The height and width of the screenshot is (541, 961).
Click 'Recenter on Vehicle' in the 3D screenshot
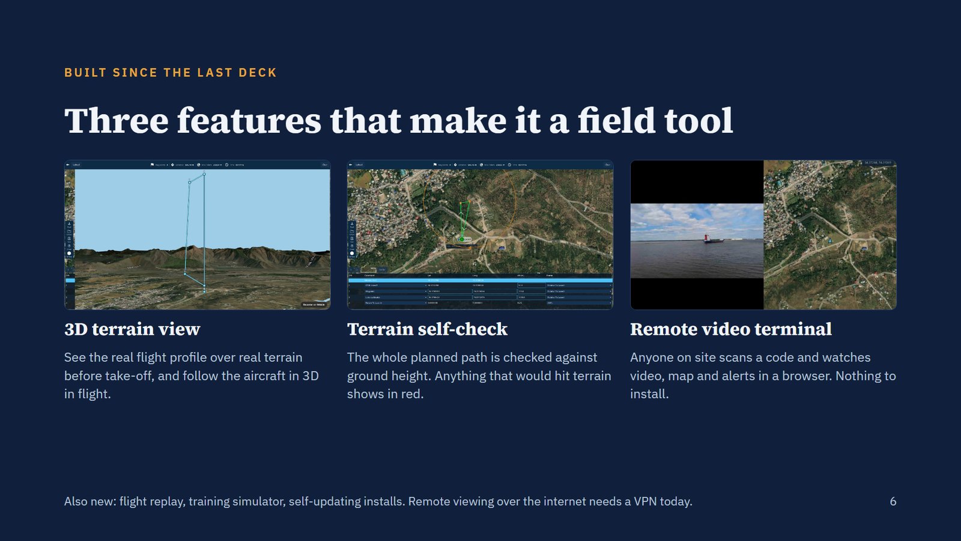(314, 305)
